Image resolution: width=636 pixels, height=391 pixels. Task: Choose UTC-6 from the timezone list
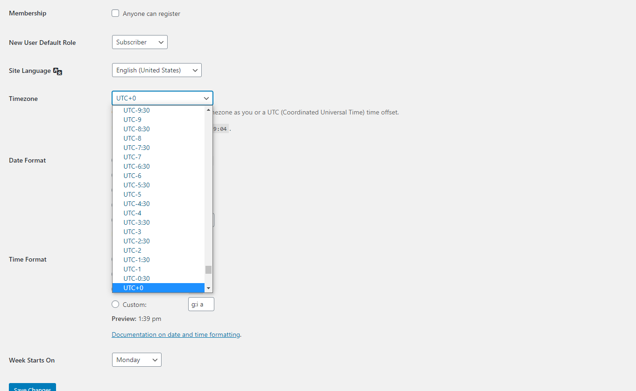[132, 175]
